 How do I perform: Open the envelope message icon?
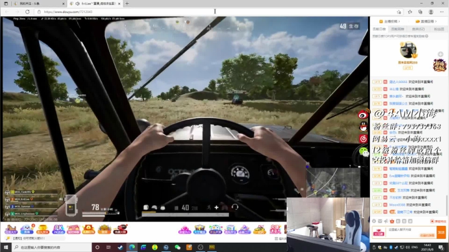pos(380,221)
